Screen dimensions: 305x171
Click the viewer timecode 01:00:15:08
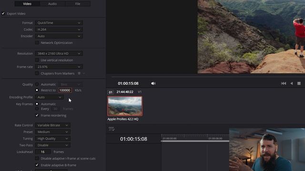(x=128, y=84)
